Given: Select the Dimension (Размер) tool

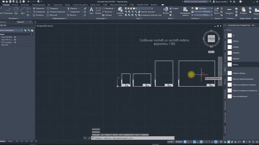Looking at the screenshot, I should coord(98,11).
